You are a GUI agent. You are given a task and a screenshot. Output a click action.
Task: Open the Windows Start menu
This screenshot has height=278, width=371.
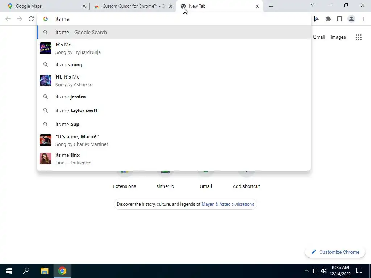(9, 271)
